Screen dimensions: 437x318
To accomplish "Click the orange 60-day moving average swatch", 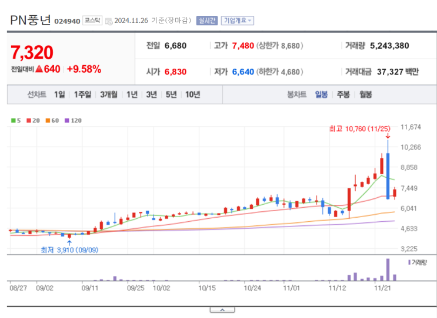I will [x=48, y=120].
